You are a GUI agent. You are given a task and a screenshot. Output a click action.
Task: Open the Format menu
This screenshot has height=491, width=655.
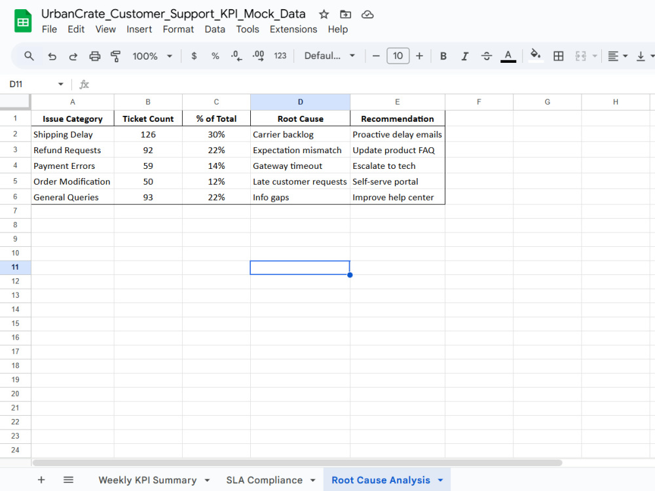(178, 29)
